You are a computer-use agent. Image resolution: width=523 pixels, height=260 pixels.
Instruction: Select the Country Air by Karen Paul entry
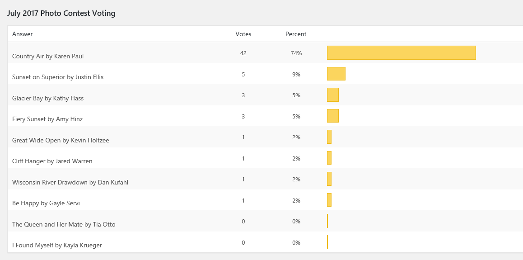48,57
